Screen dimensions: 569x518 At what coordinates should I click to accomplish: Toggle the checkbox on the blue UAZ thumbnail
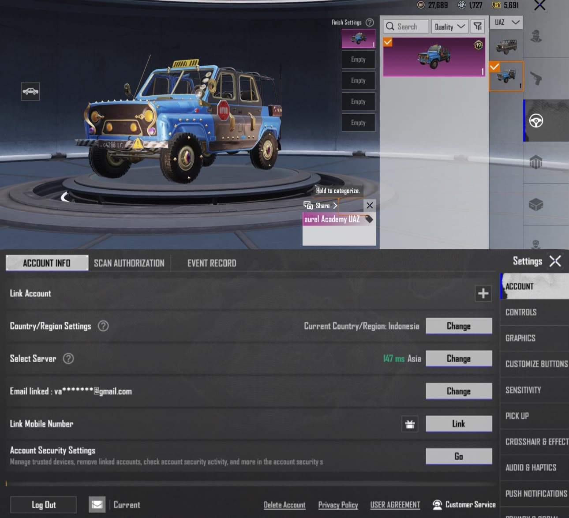tap(494, 67)
